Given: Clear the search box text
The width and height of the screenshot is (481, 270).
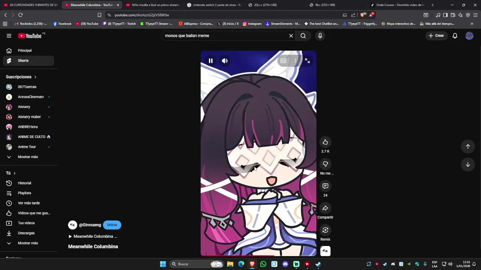Looking at the screenshot, I should click(291, 36).
